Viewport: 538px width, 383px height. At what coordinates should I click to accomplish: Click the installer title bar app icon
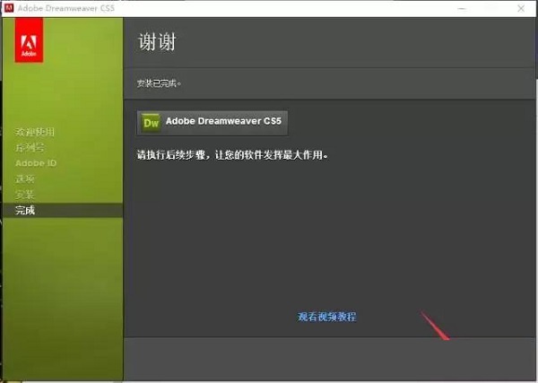click(9, 8)
